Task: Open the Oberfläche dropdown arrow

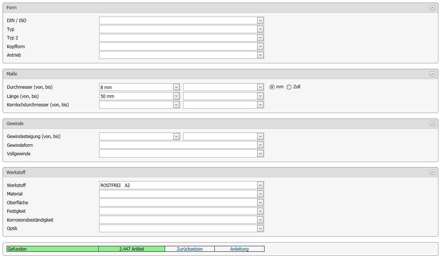Action: (x=260, y=202)
